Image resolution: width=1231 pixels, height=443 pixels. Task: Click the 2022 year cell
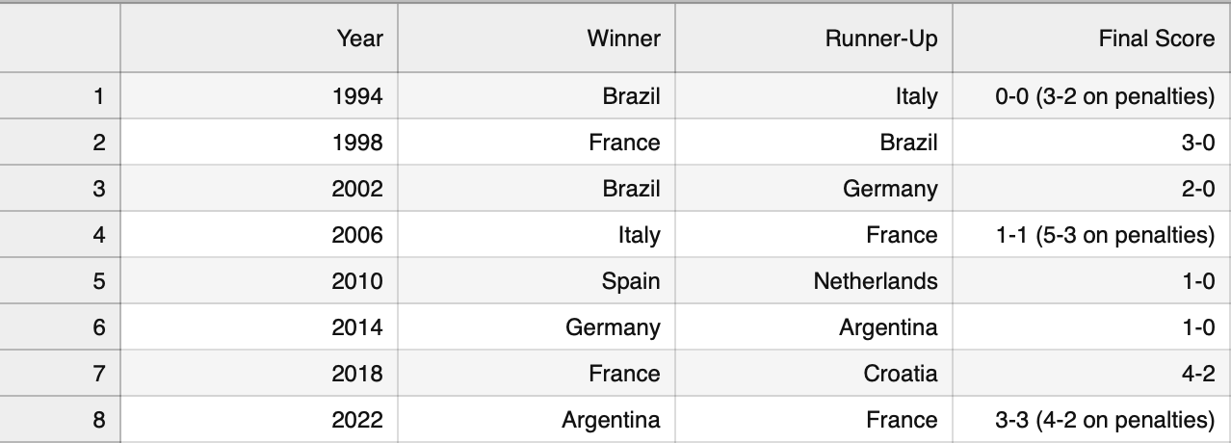[x=259, y=420]
